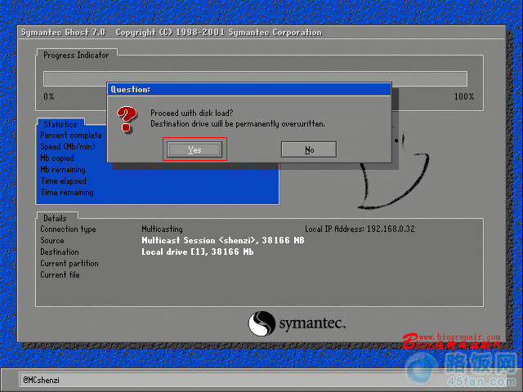Select the Statistics panel tab label
The height and width of the screenshot is (392, 523).
pos(60,124)
